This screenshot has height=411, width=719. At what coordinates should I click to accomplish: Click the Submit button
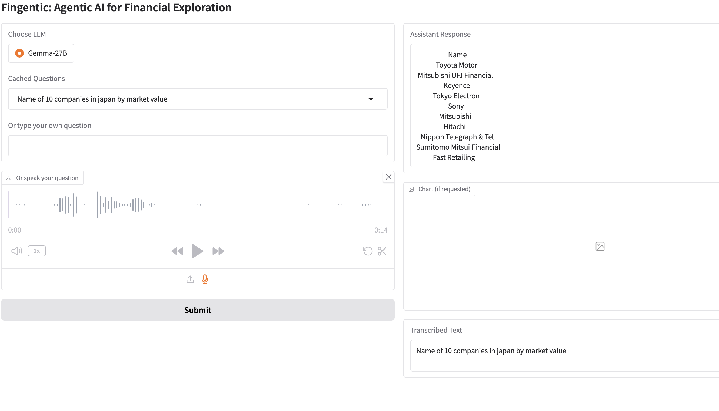point(198,310)
